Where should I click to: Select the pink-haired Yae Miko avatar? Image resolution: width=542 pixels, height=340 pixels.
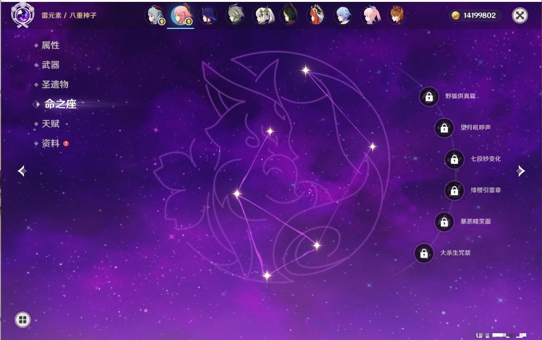coord(181,15)
